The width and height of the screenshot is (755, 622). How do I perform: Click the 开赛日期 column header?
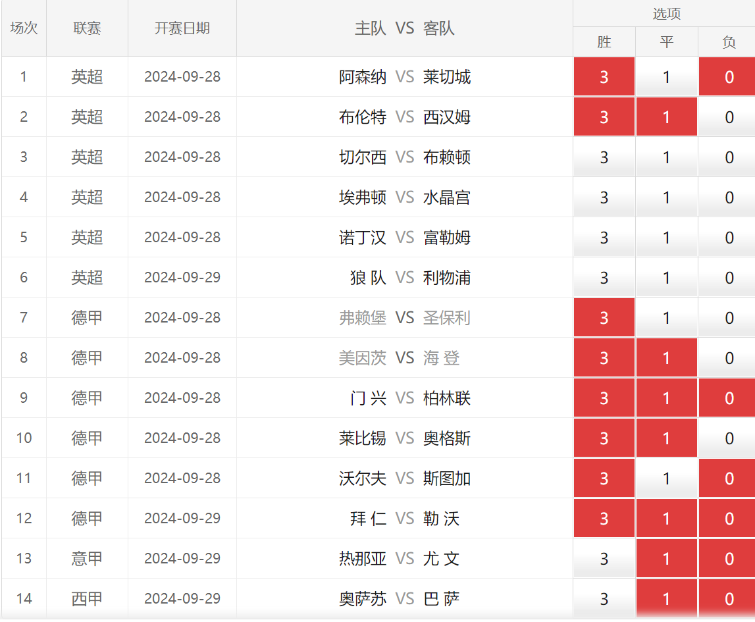(x=182, y=28)
